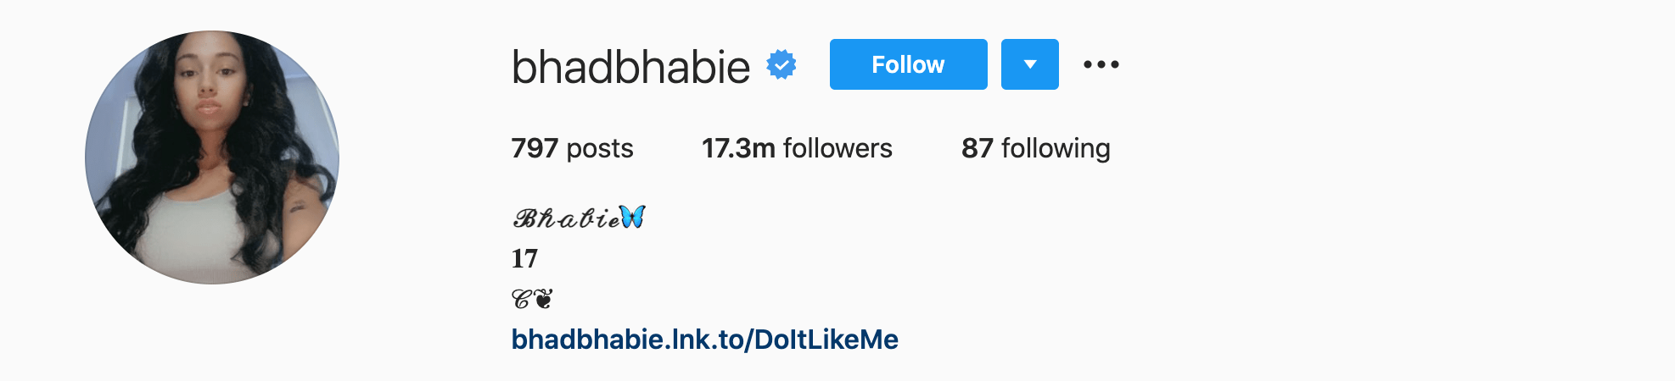Viewport: 1675px width, 381px height.
Task: Open the 87 following list
Action: (1036, 148)
